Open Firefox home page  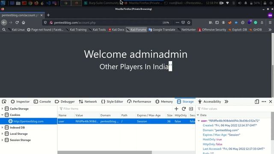(24, 23)
